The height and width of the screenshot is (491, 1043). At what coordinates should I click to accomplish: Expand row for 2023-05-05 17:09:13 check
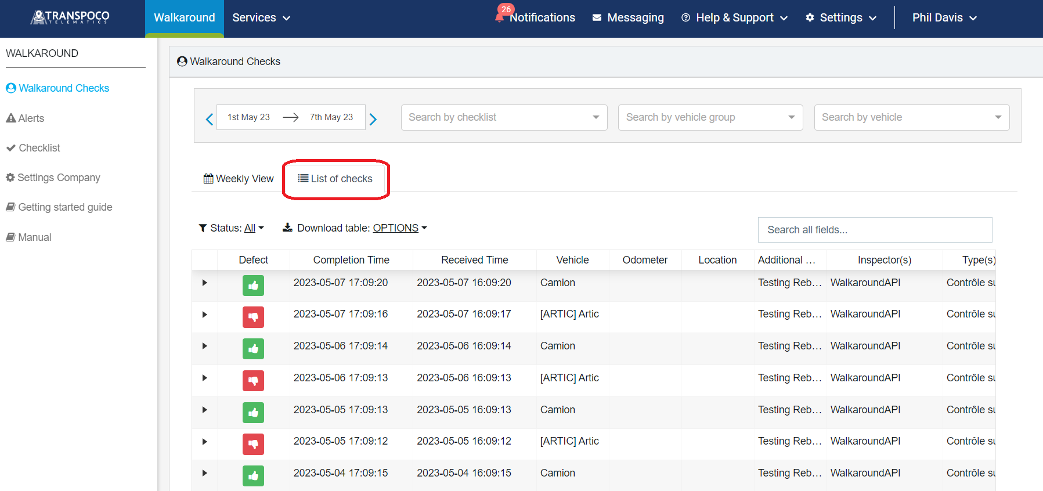pyautogui.click(x=204, y=410)
